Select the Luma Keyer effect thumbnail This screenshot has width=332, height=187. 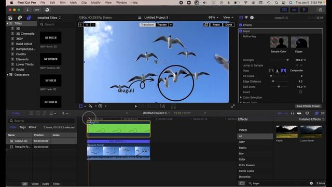pos(311,131)
